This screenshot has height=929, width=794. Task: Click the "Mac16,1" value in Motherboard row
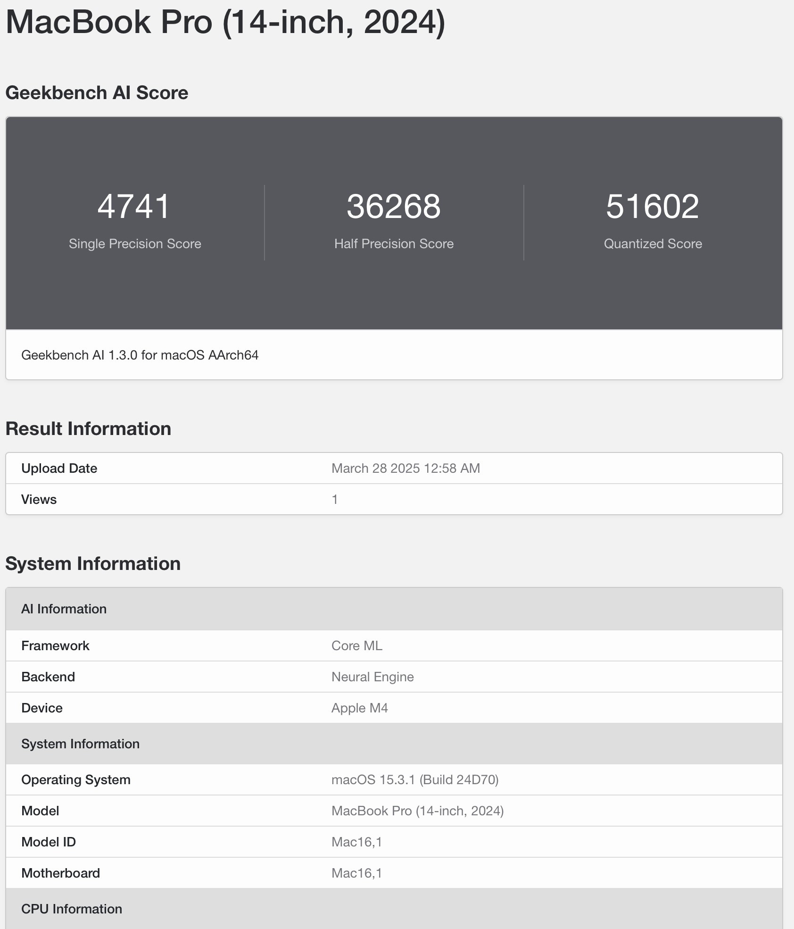click(357, 873)
